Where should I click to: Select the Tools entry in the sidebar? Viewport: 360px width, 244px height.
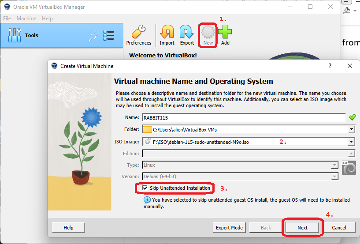pyautogui.click(x=62, y=35)
